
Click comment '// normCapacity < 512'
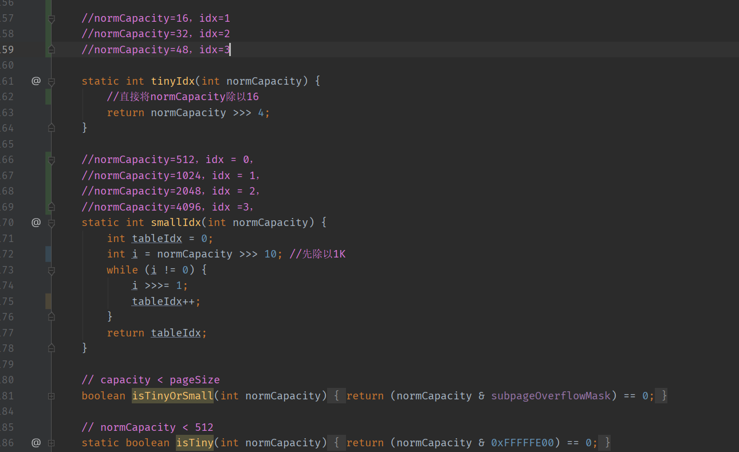tap(148, 427)
